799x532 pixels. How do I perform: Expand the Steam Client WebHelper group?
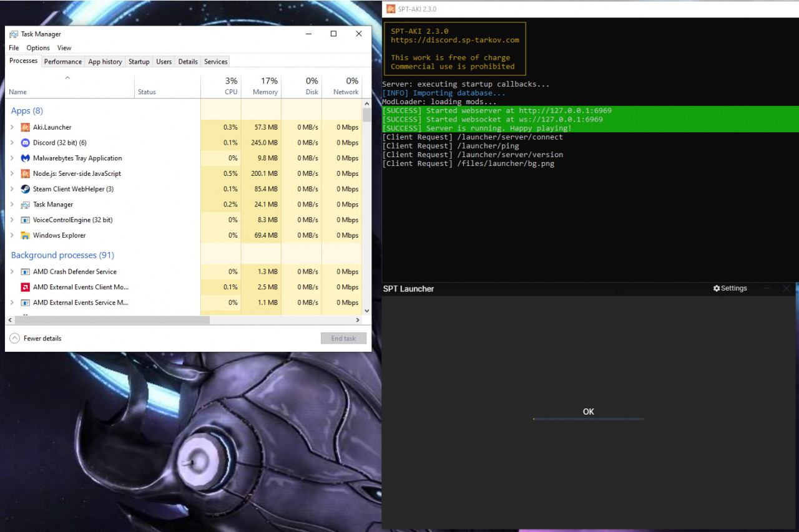click(12, 189)
